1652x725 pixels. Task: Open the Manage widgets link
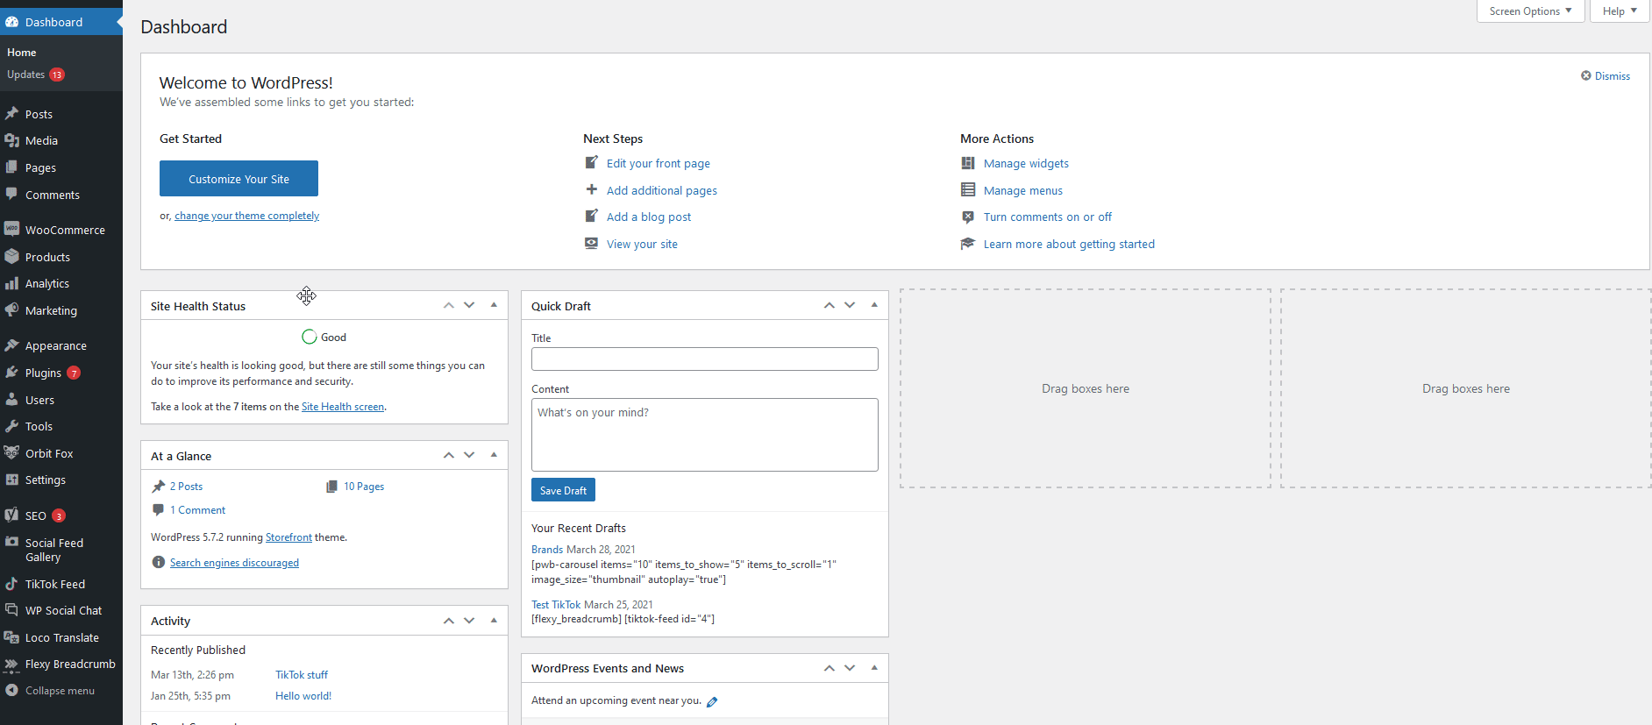[x=1026, y=163]
